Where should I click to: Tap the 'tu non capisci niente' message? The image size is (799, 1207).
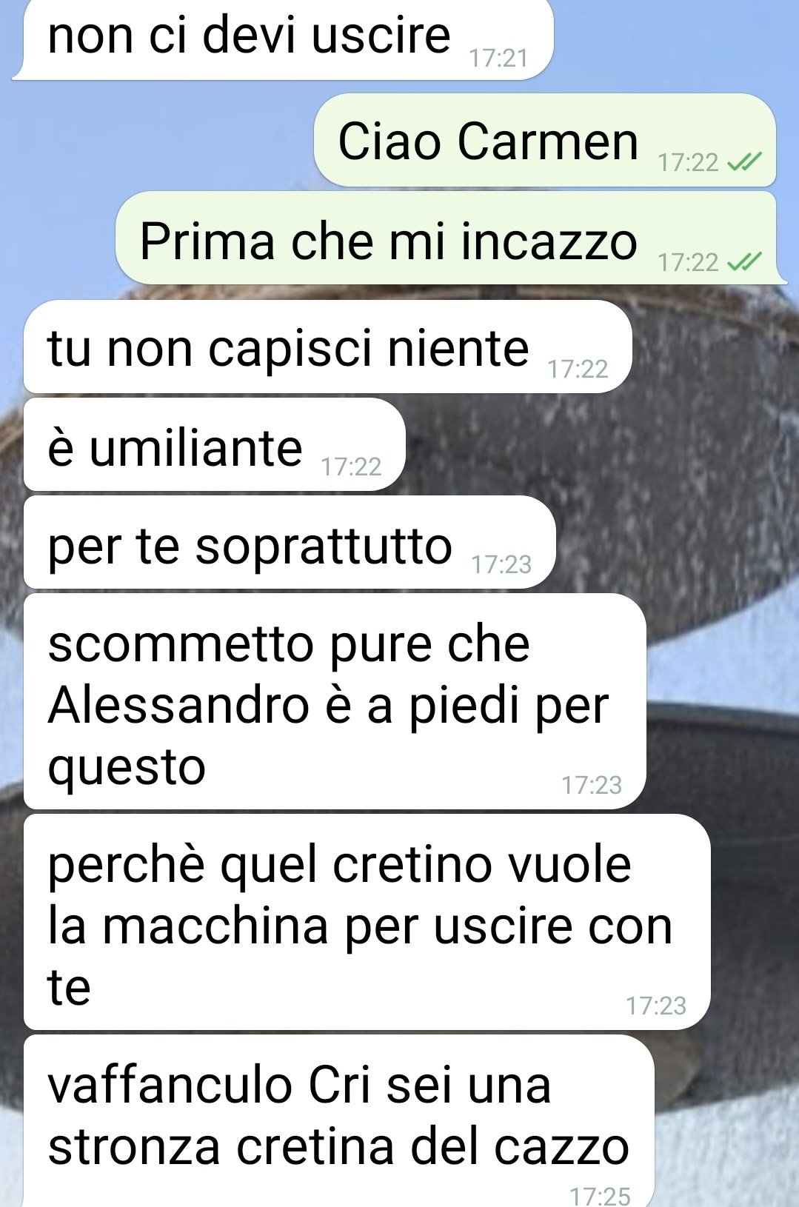(x=327, y=347)
